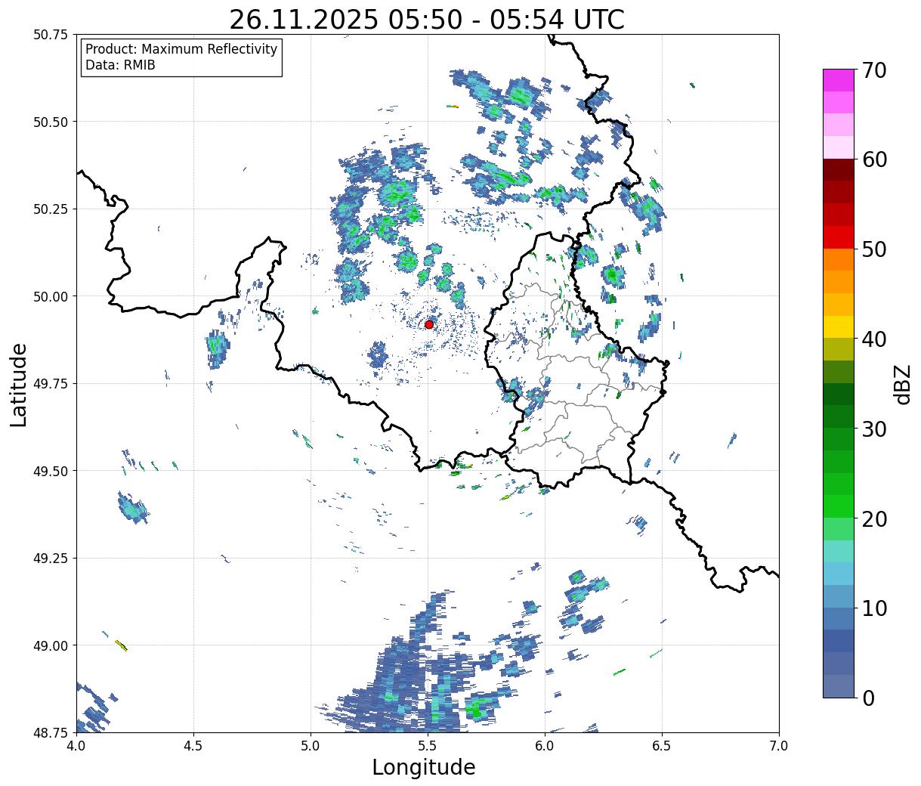Screen dimensions: 921x786
Task: Pick the bright magenta swatch atop the colorbar
Action: click(839, 80)
